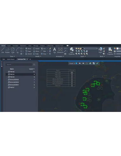Select the Line tool
121x156 pixels.
[x=3, y=50]
